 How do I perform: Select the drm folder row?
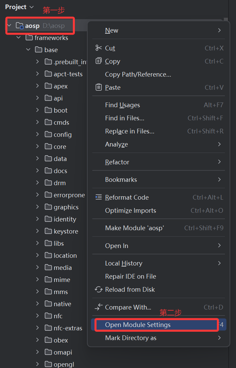click(44, 183)
